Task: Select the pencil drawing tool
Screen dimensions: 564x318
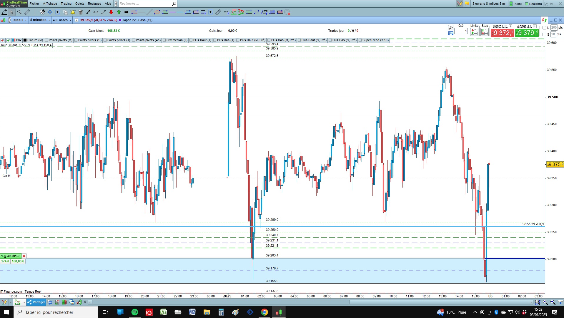Action: [x=4, y=12]
